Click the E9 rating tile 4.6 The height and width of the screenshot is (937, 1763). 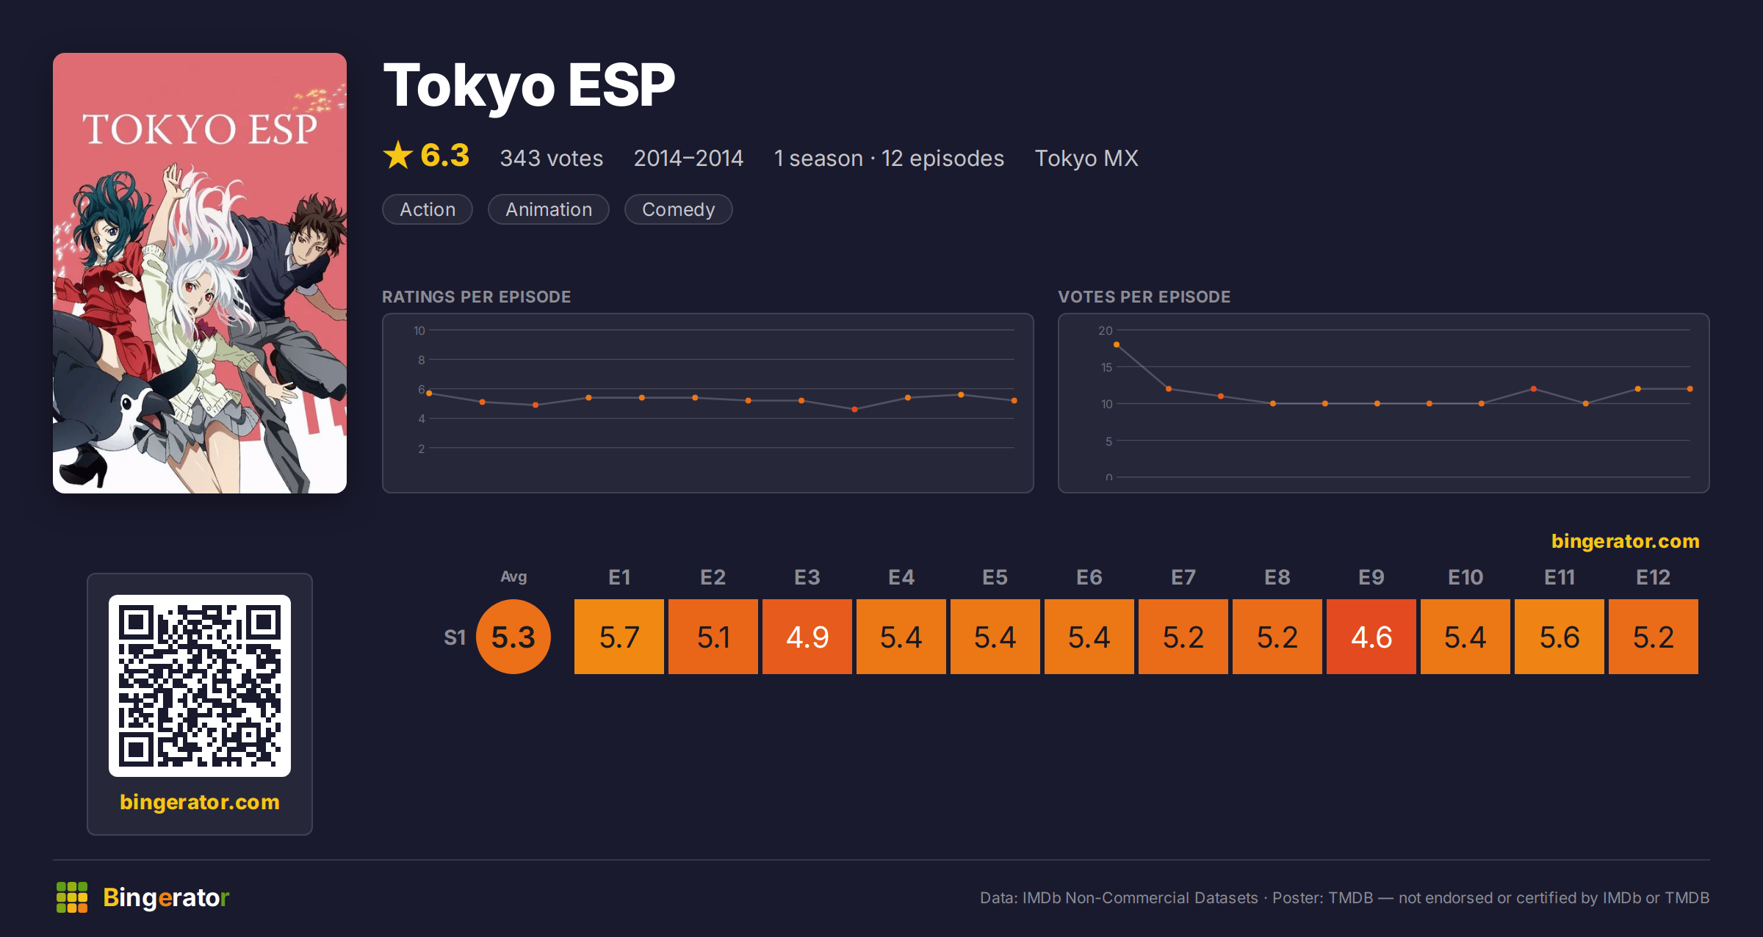(1371, 637)
